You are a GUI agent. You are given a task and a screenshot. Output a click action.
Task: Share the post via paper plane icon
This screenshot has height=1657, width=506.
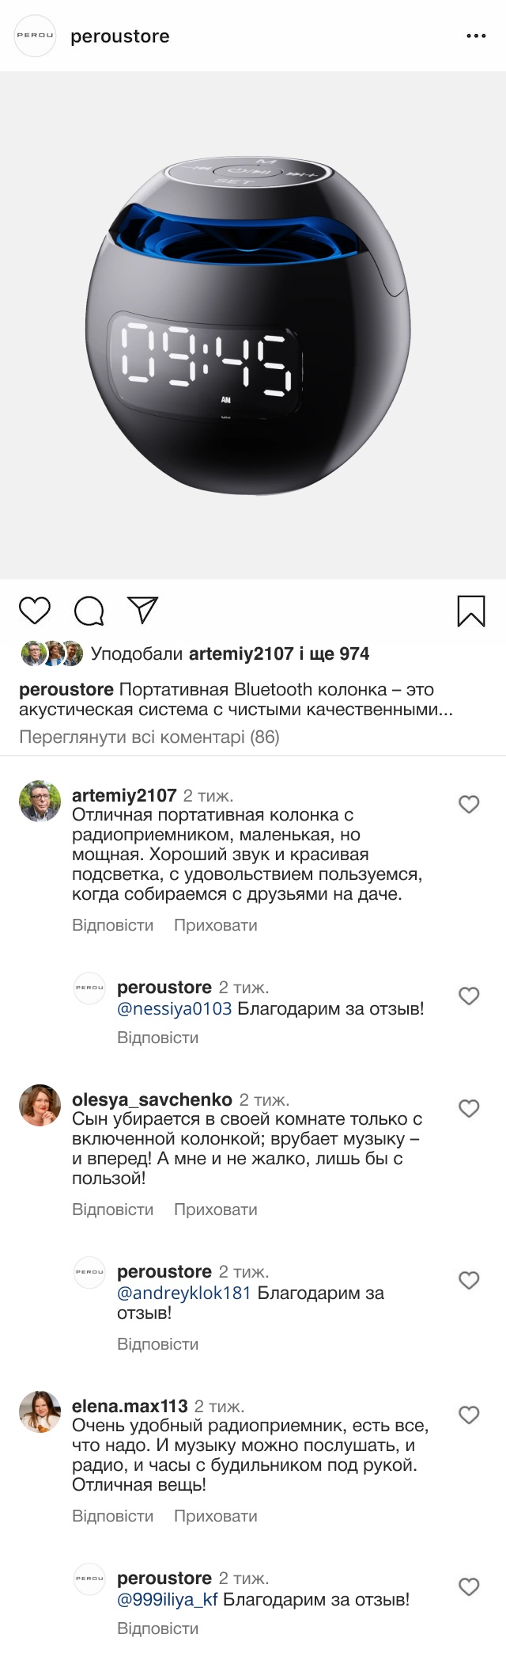point(143,610)
